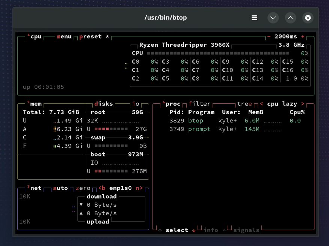This screenshot has width=329, height=246.
Task: Enable tree view for processes
Action: pos(244,104)
